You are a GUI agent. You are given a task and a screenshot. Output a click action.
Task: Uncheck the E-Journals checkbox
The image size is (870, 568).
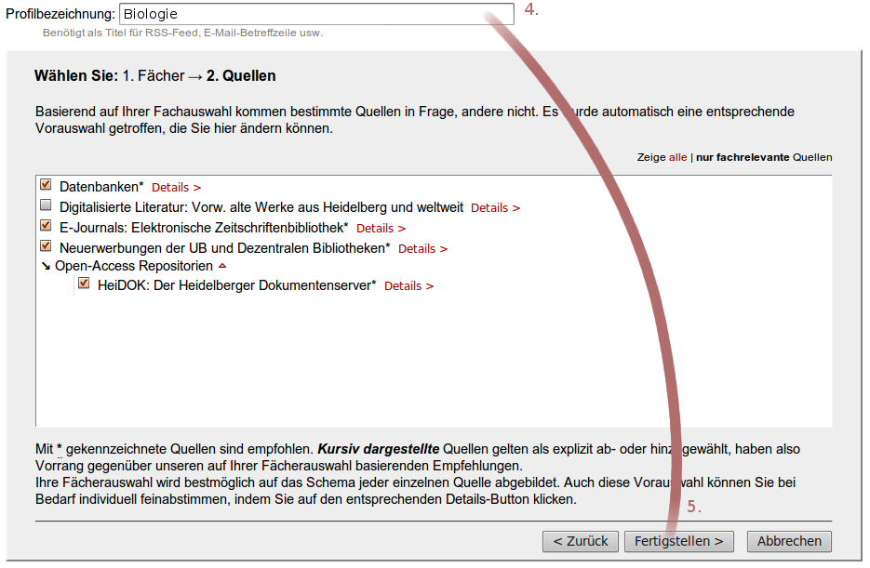pyautogui.click(x=46, y=226)
